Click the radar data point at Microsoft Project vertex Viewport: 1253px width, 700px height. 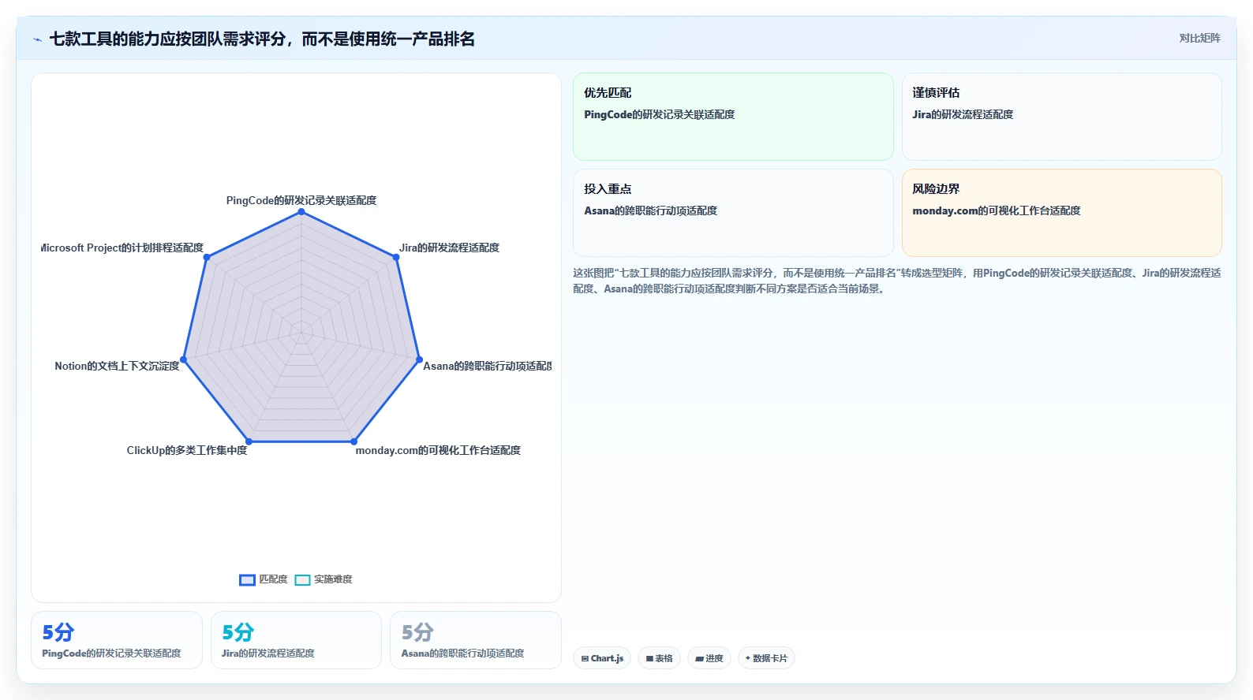point(206,257)
